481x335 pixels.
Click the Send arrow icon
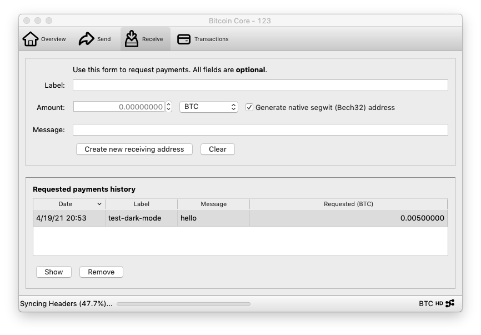click(86, 39)
